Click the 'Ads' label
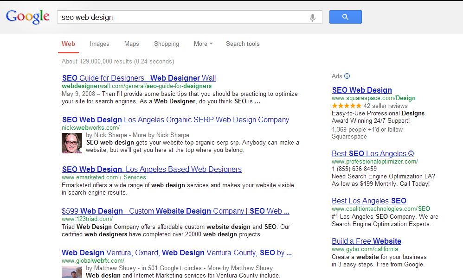The height and width of the screenshot is (278, 463). (x=337, y=76)
